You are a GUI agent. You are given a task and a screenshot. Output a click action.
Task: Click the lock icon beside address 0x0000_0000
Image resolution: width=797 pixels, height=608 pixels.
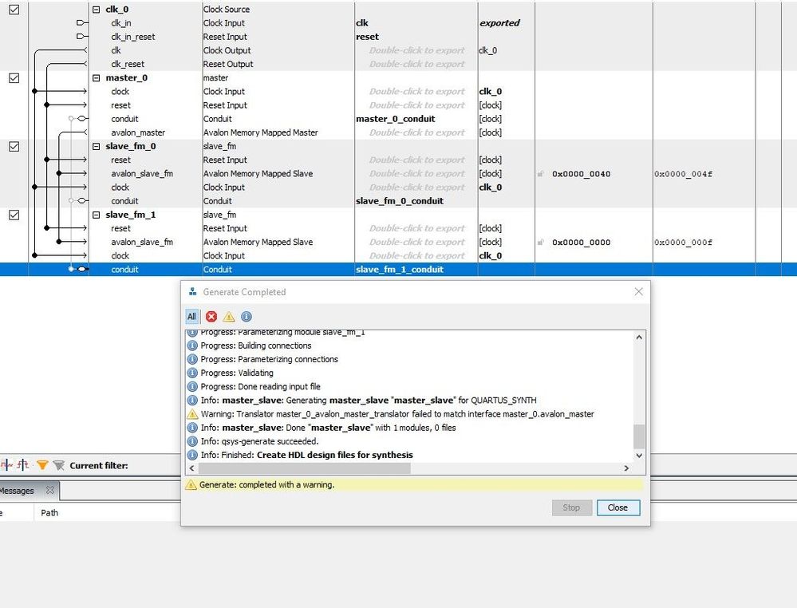541,243
